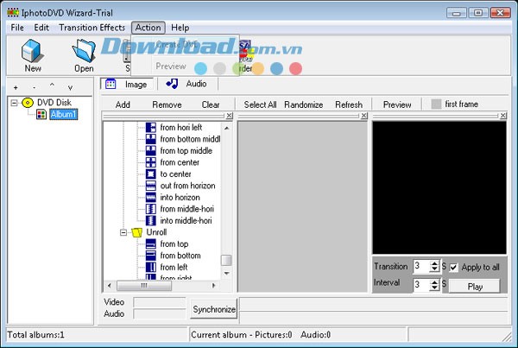Select the Unroll 'from left' icon
This screenshot has width=518, height=348.
[x=151, y=268]
